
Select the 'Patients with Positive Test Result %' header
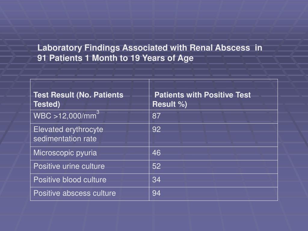coord(213,94)
